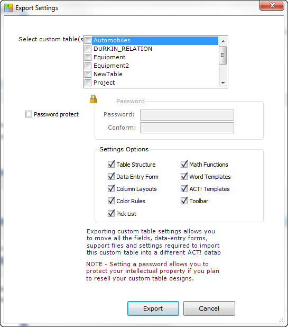288x327 pixels.
Task: Toggle the Math Functions checkbox
Action: (x=184, y=165)
